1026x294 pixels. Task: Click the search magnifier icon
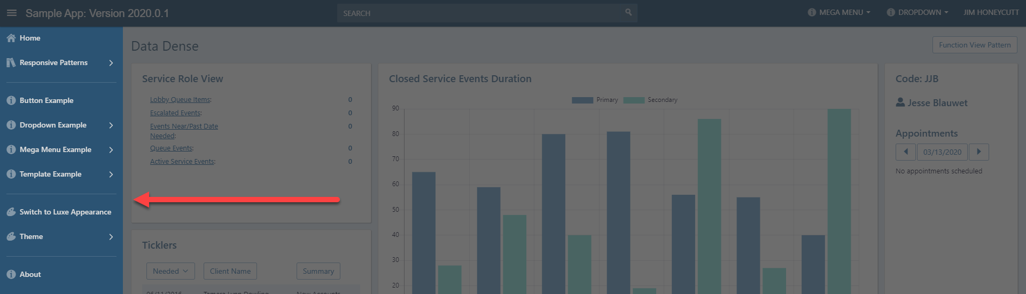click(628, 12)
